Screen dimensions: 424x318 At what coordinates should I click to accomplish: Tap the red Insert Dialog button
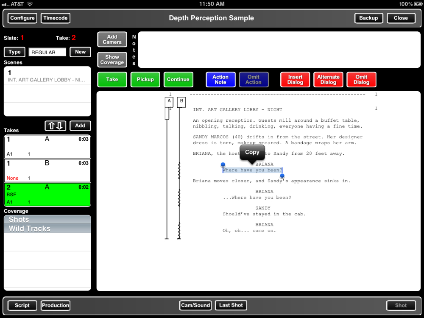point(295,80)
